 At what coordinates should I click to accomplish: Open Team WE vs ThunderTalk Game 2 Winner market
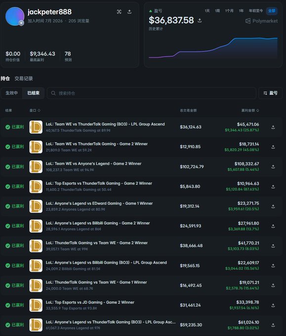[x=97, y=144]
